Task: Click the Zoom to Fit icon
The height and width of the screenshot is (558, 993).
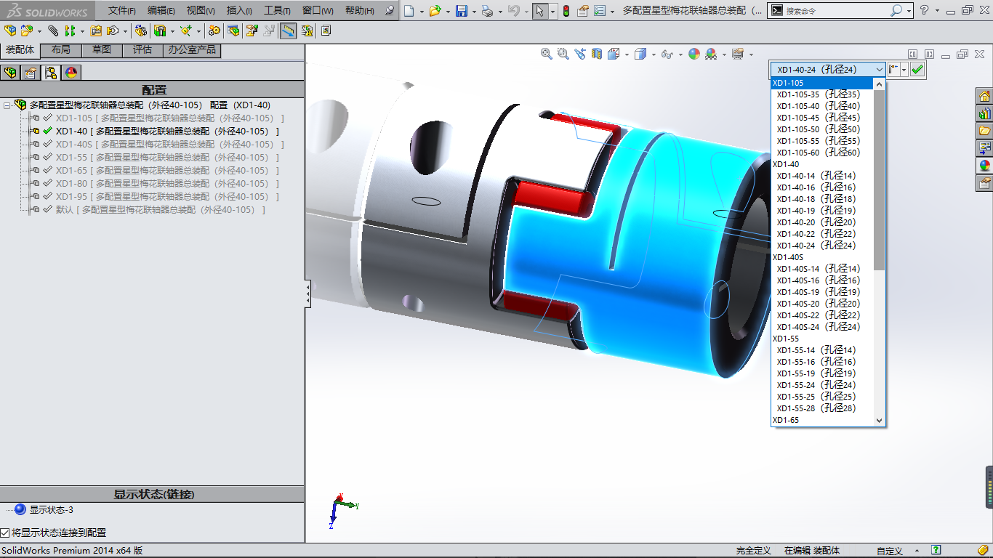Action: [x=547, y=54]
